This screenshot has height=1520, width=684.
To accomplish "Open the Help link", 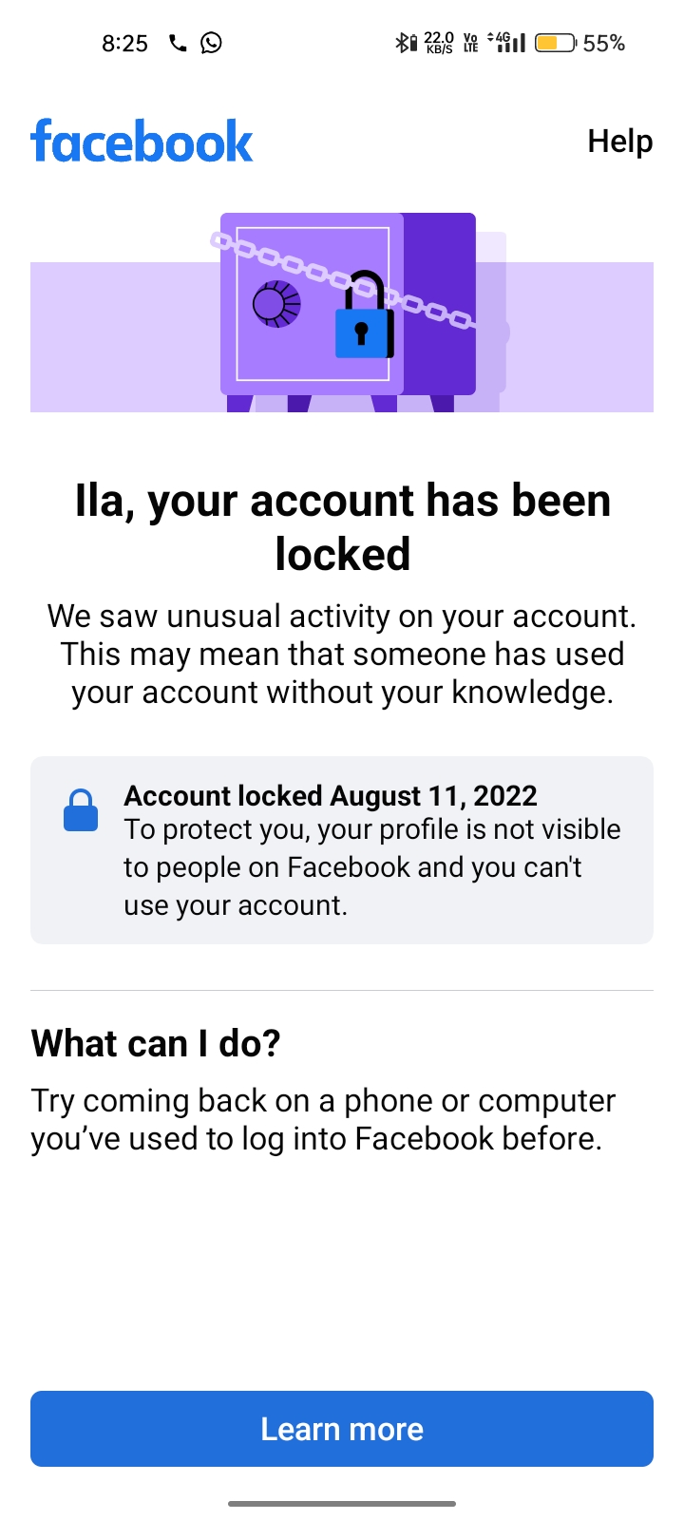I will coord(619,141).
